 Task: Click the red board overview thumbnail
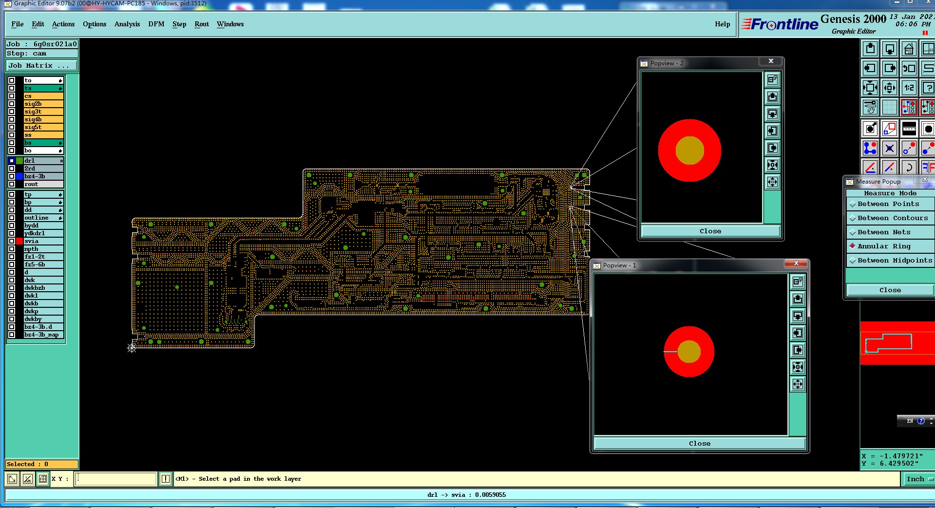(897, 343)
